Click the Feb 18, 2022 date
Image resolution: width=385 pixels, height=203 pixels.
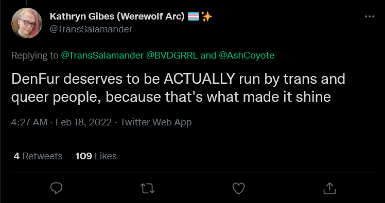click(x=83, y=122)
